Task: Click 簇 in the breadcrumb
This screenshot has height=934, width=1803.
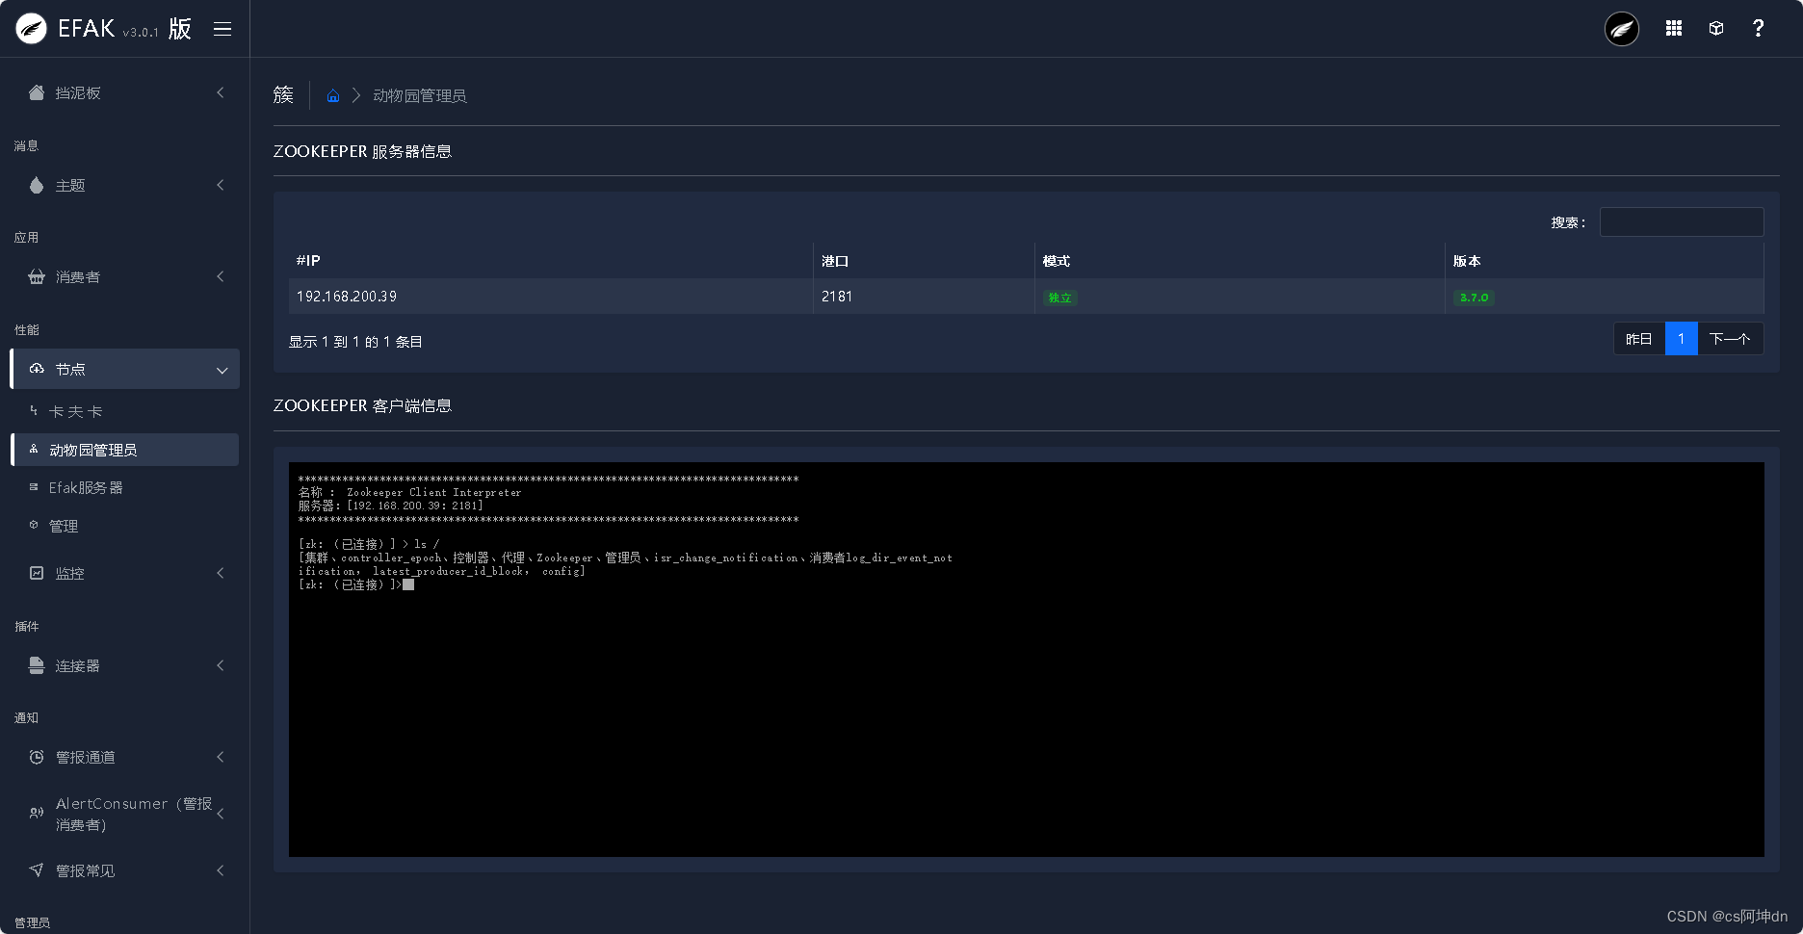Action: pos(282,94)
